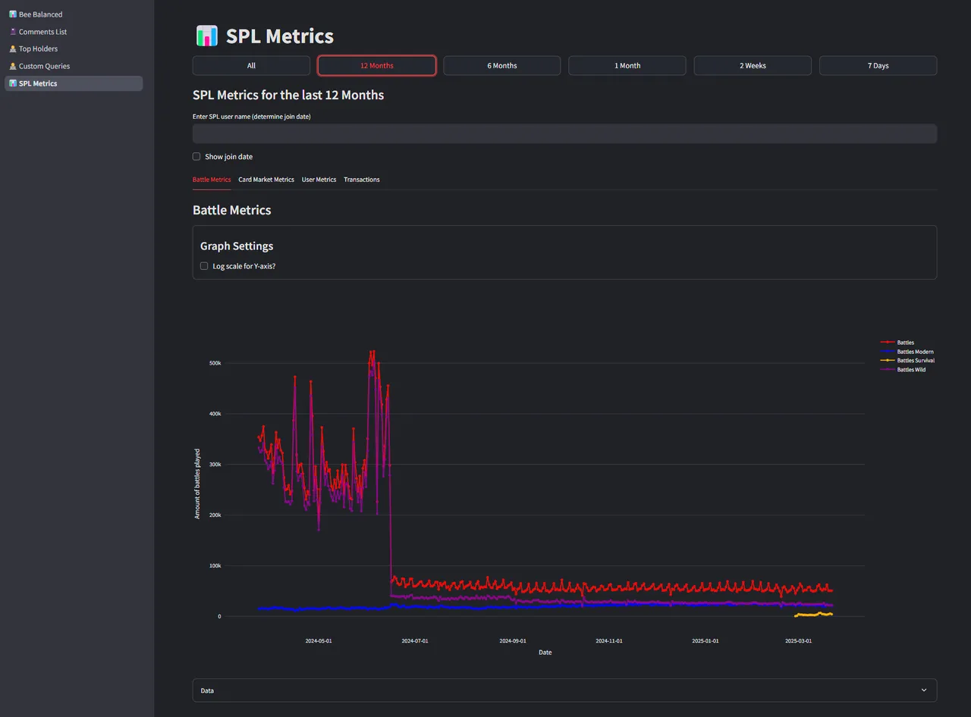Image resolution: width=971 pixels, height=717 pixels.
Task: Toggle the Battles Wild legend entry
Action: pyautogui.click(x=903, y=370)
